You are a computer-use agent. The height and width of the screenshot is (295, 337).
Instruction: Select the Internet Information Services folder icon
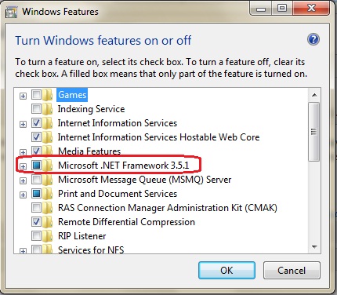[x=48, y=123]
